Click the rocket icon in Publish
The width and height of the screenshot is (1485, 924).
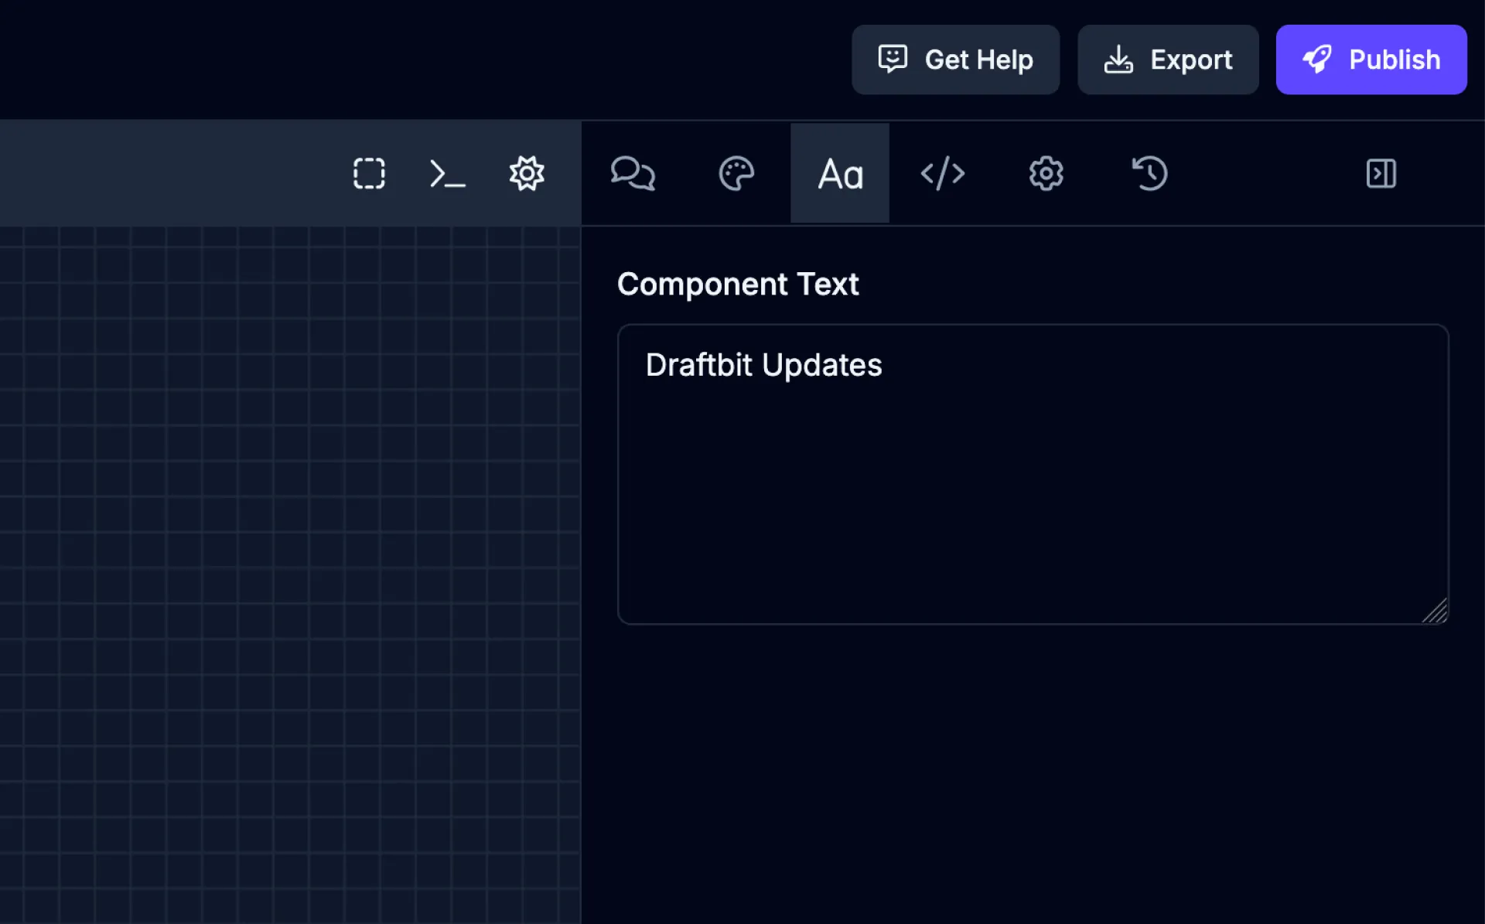click(1317, 59)
